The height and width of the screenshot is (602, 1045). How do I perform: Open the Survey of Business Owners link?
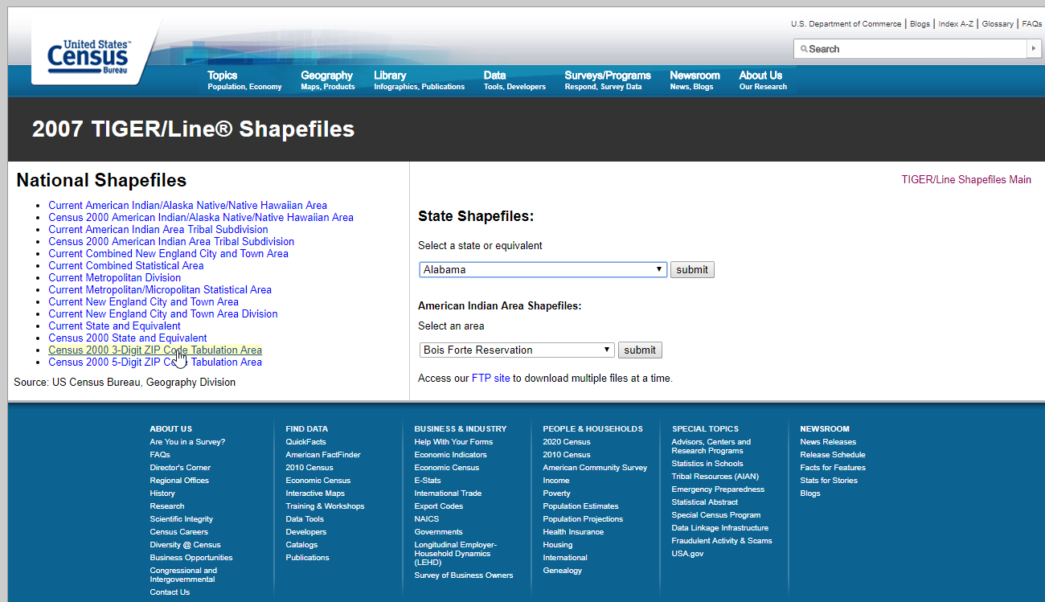464,575
